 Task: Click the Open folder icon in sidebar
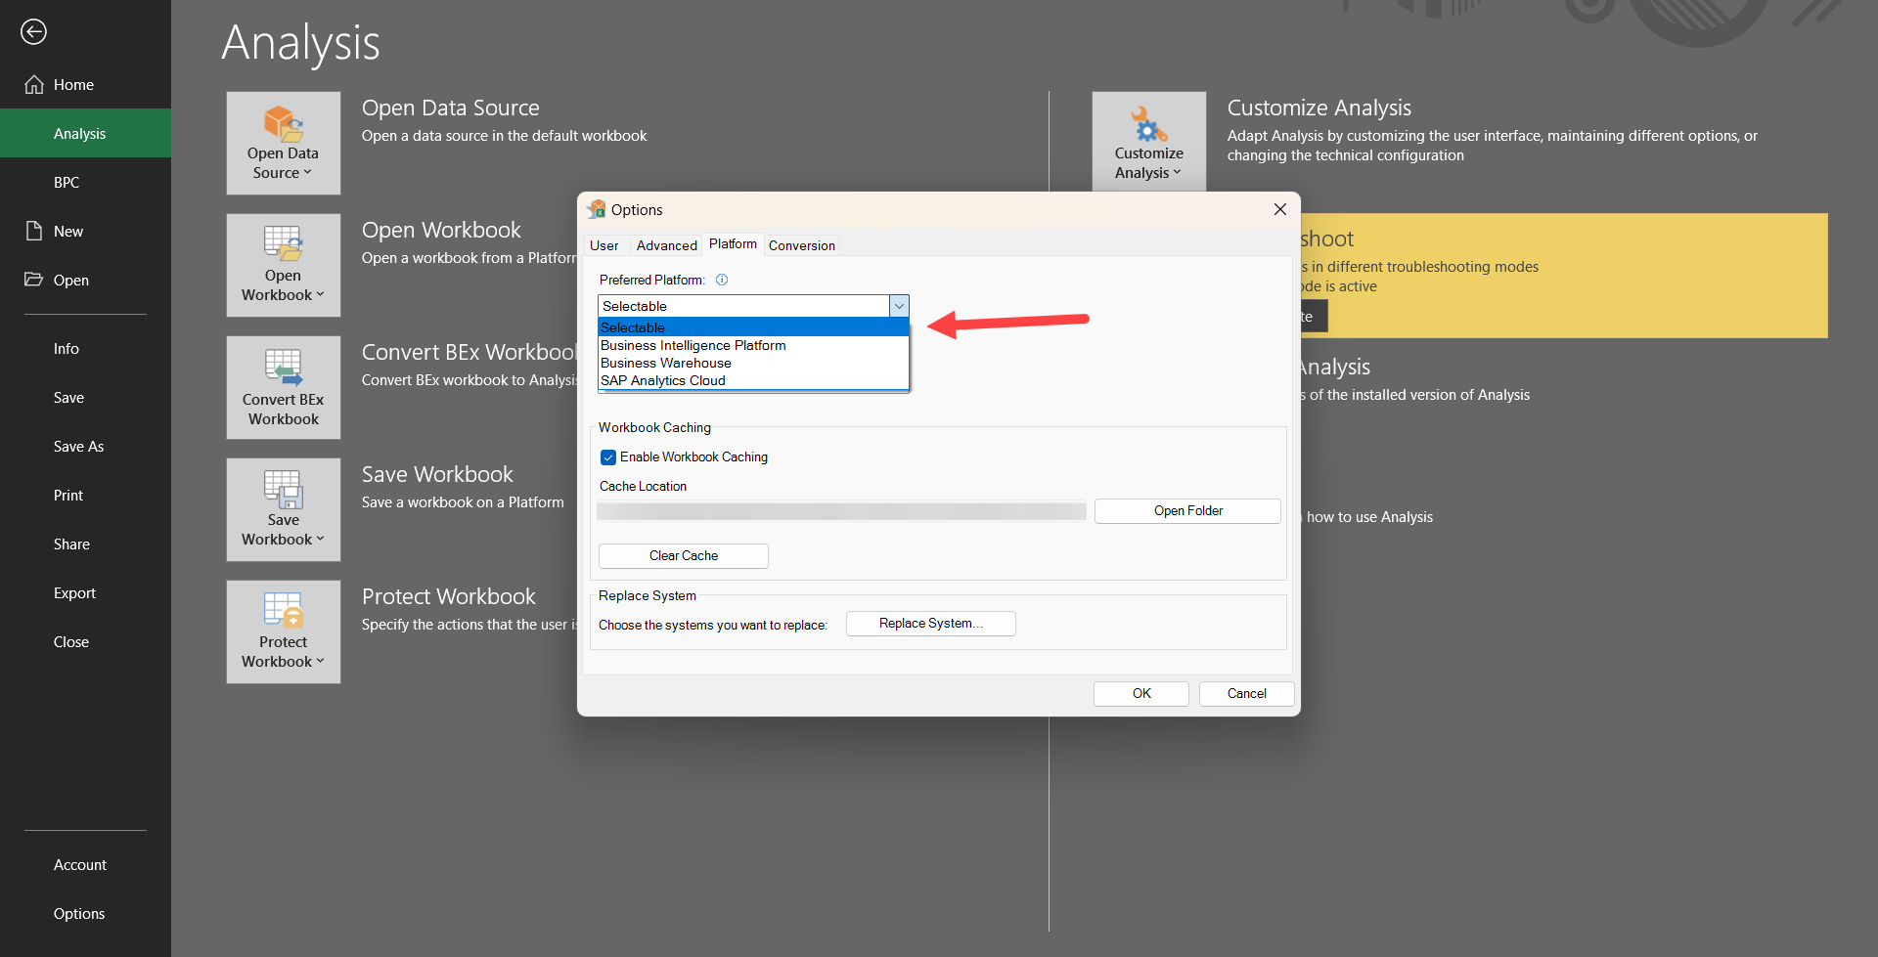point(34,280)
